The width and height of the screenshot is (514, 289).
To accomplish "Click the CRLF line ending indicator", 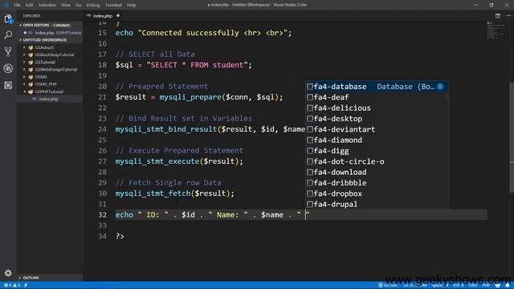I will [x=473, y=285].
